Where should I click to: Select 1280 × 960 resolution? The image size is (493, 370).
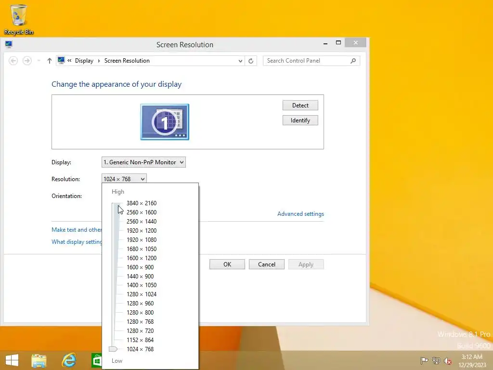[x=140, y=304]
